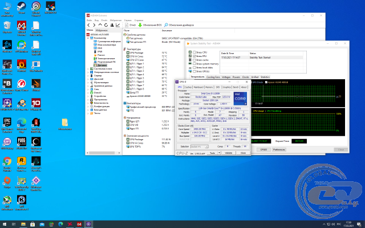
Task: Open Origin desktop shortcut
Action: [7, 182]
